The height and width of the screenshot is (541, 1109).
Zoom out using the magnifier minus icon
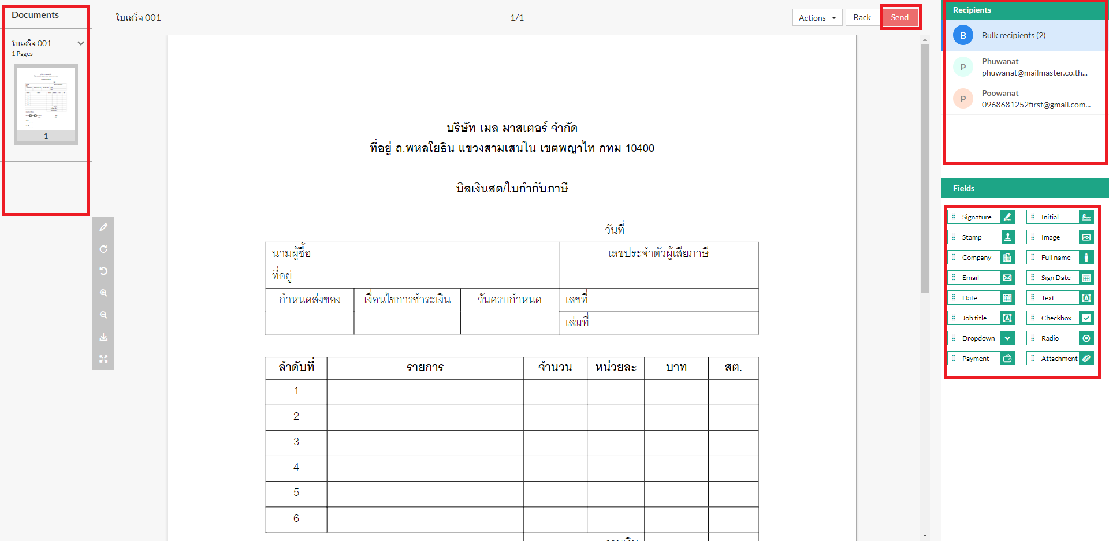tap(103, 315)
